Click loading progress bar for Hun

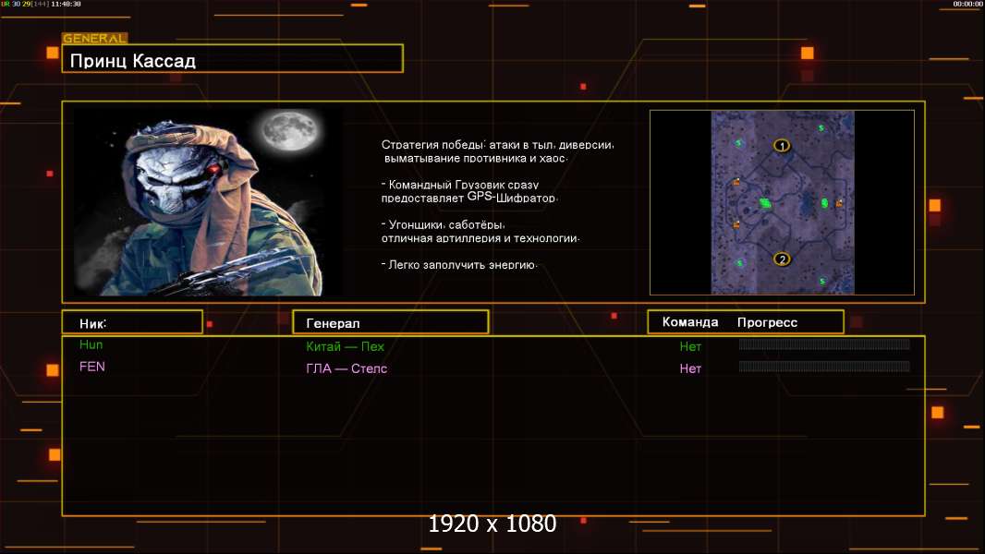tap(824, 343)
